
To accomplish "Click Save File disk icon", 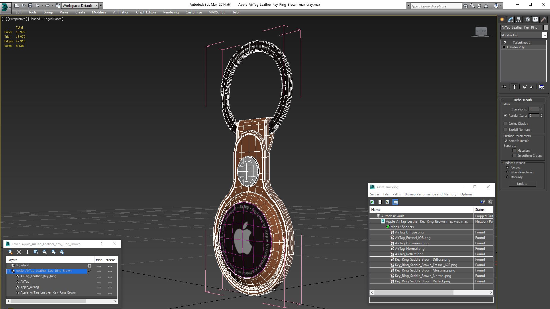I will click(x=30, y=5).
